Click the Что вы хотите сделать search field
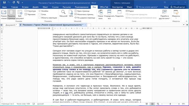The image size is (189, 106). click(147, 7)
